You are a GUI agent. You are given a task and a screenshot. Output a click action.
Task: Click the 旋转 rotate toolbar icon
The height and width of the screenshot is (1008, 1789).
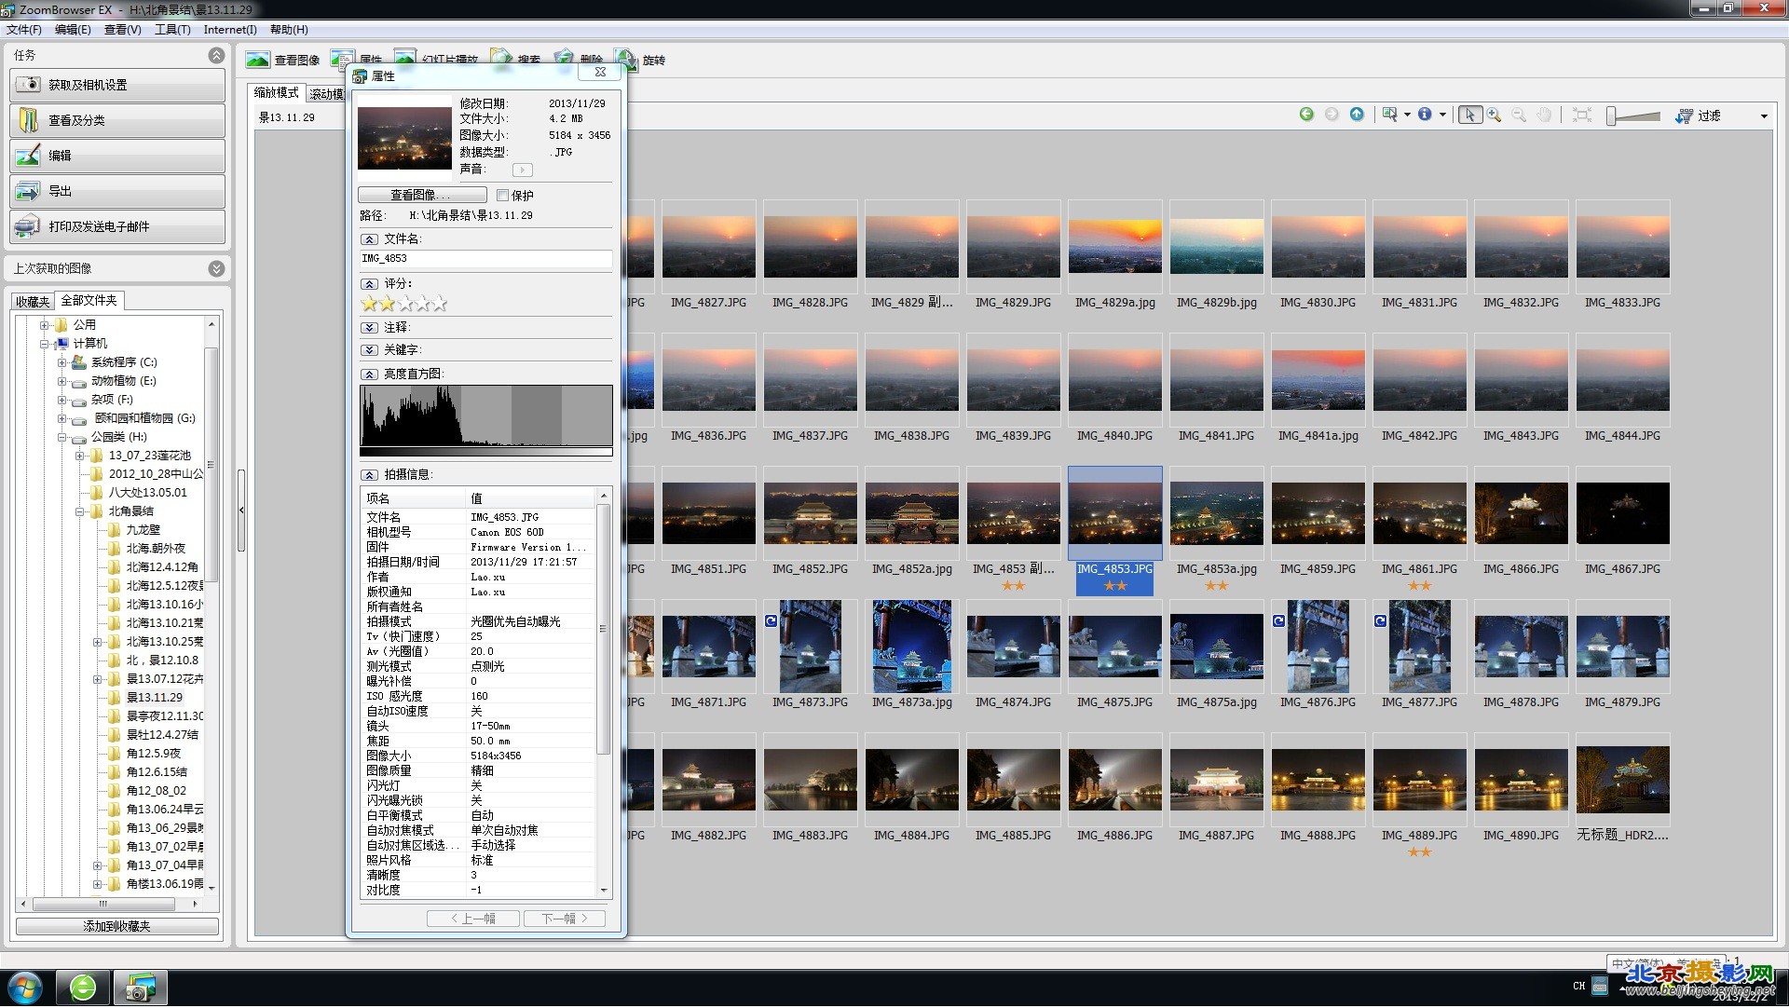coord(626,60)
